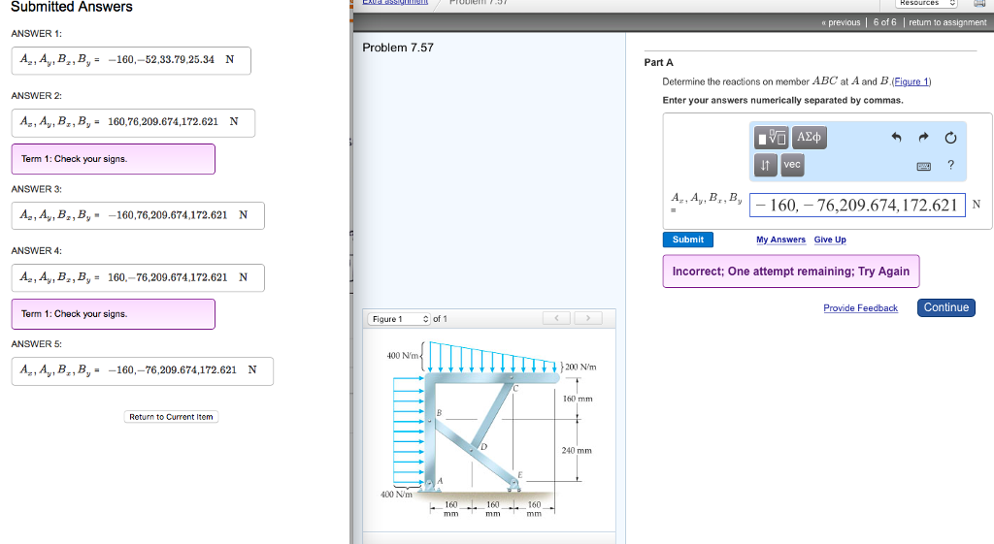Insert a vector with the vec button
Image resolution: width=994 pixels, height=544 pixels.
pyautogui.click(x=792, y=165)
